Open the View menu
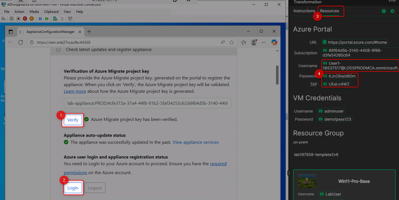This screenshot has width=399, height=200. (67, 12)
